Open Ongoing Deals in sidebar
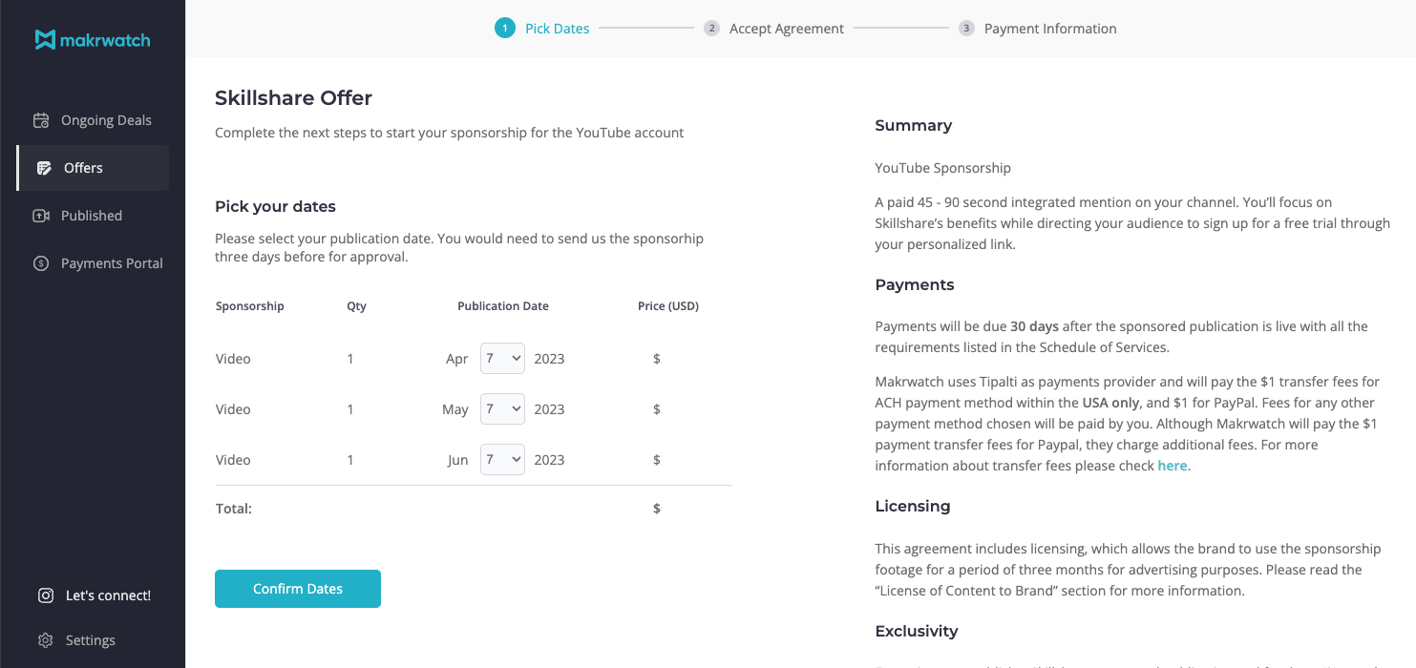The width and height of the screenshot is (1416, 668). click(x=106, y=120)
